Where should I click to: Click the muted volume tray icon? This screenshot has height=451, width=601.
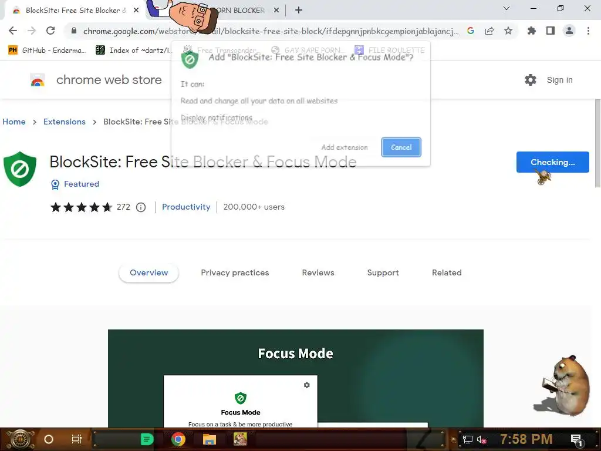point(481,439)
